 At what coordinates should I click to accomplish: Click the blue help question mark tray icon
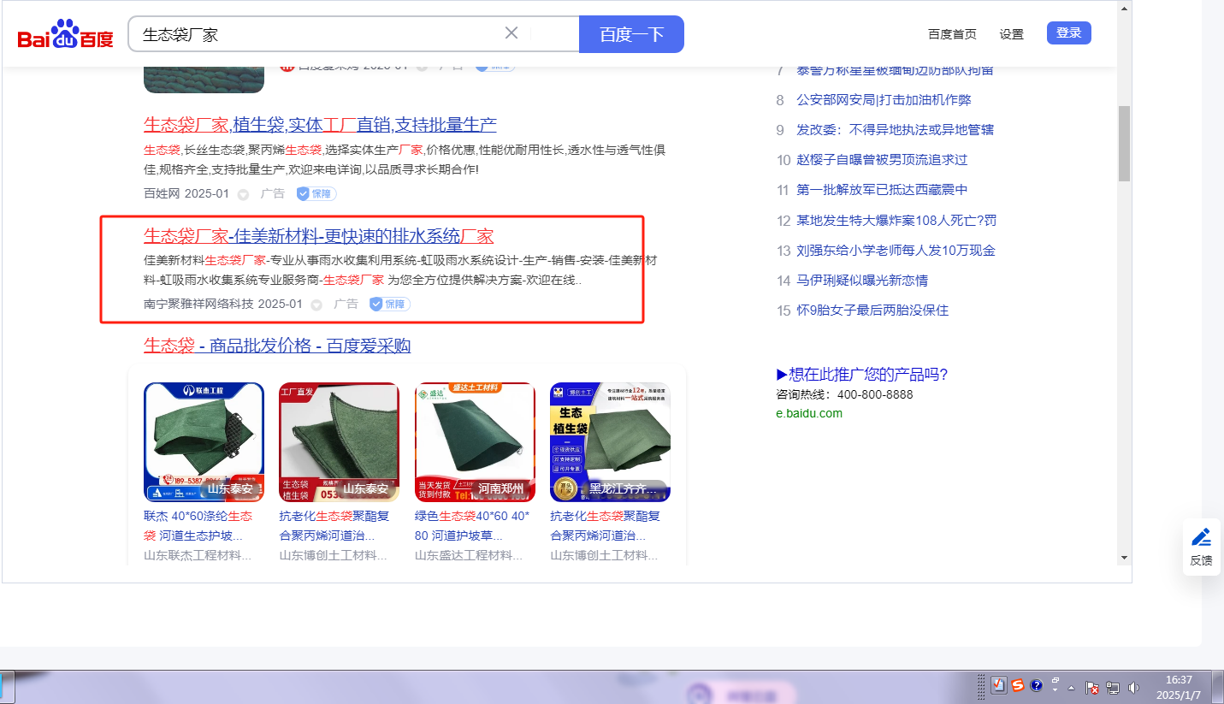click(x=1036, y=685)
